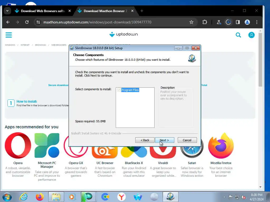This screenshot has width=270, height=202.
Task: Open the uptodown user account icon
Action: click(251, 35)
